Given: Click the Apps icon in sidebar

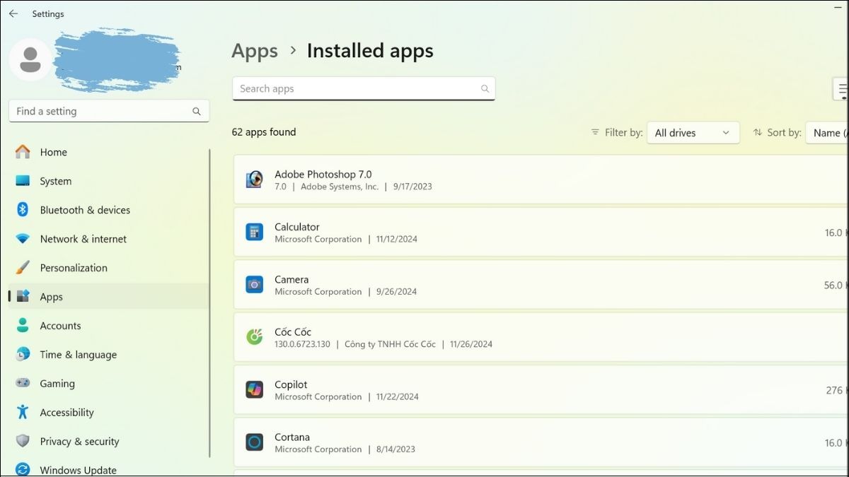Looking at the screenshot, I should point(23,297).
